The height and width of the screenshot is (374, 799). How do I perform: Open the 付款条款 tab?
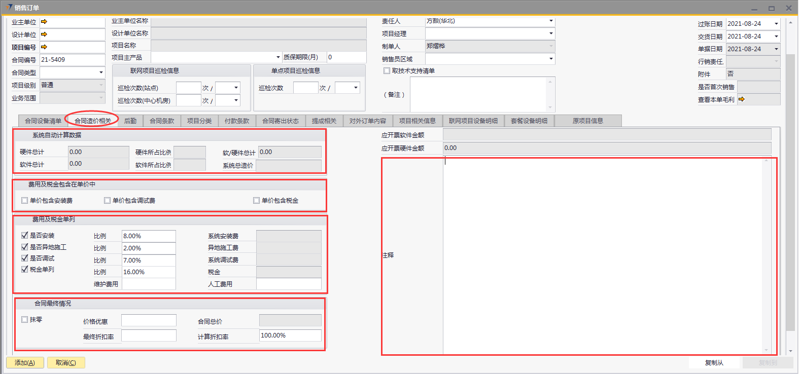pos(237,121)
